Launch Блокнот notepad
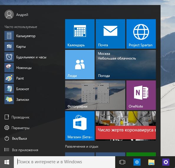 tap(17, 89)
